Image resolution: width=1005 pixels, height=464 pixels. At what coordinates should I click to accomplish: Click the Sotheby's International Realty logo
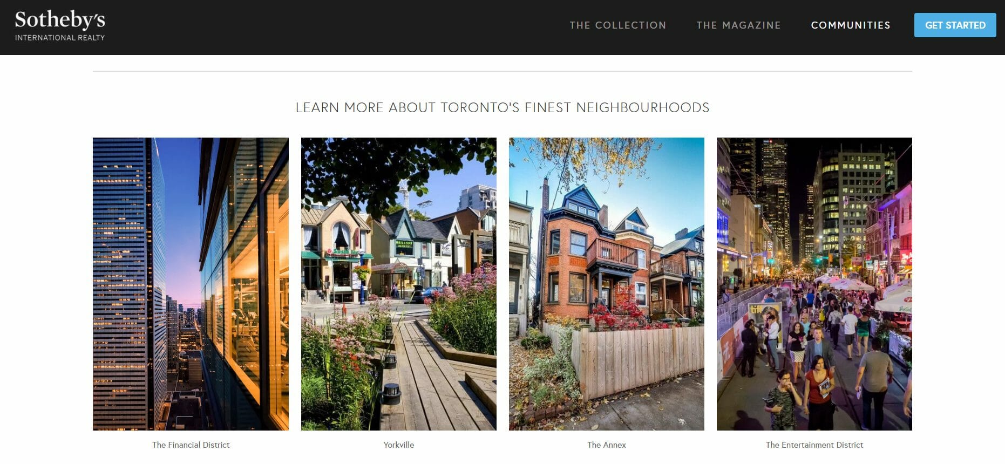click(60, 25)
